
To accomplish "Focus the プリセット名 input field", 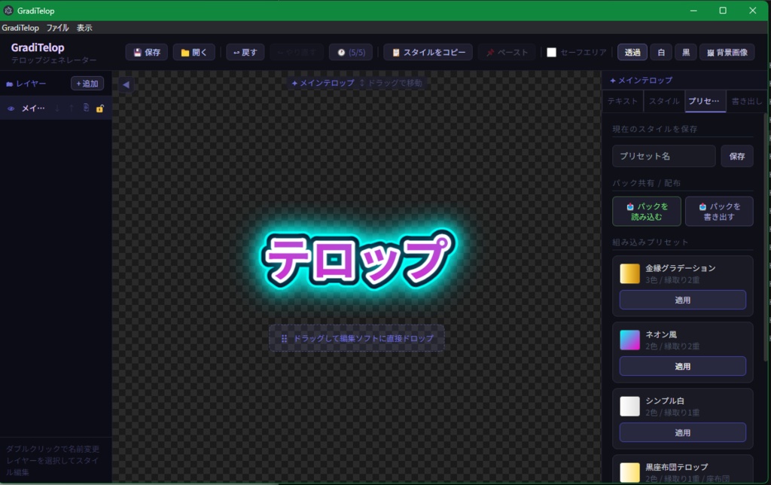I will 664,156.
